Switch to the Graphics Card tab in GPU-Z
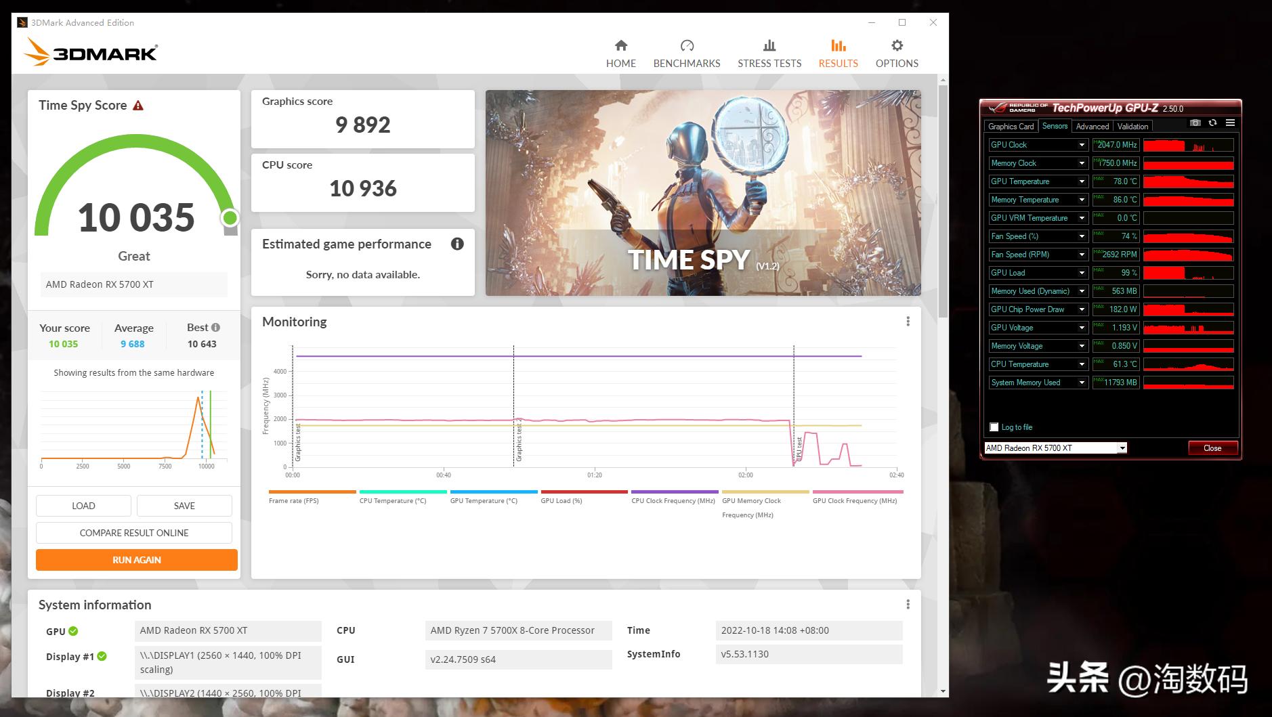 [x=1011, y=126]
